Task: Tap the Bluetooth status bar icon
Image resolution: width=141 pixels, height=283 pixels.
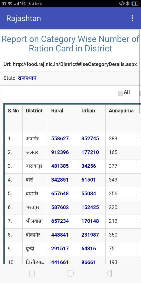Action: 128,3
